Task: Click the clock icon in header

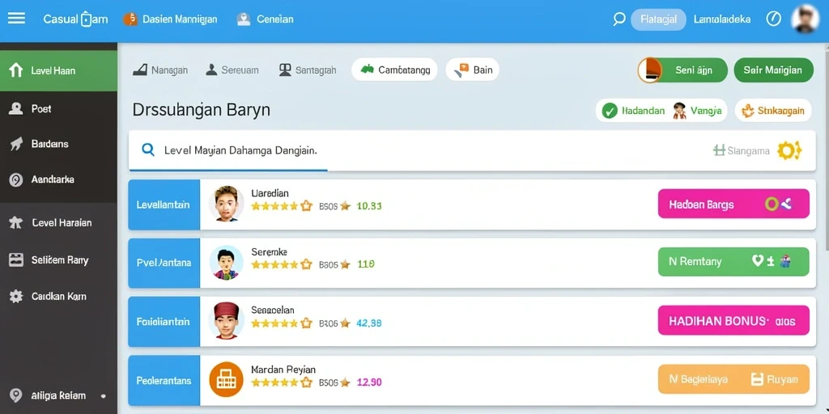Action: click(x=773, y=19)
